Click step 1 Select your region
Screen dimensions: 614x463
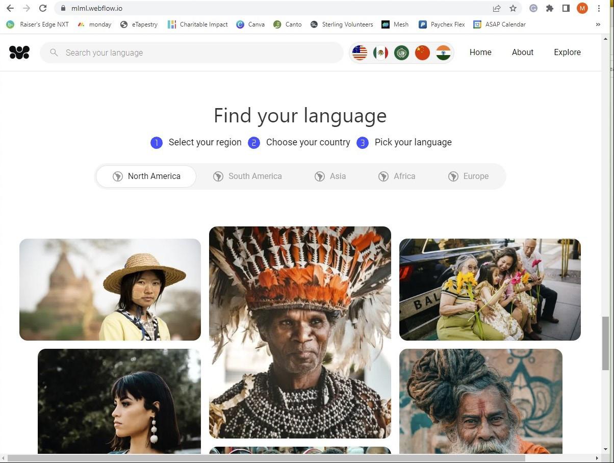[196, 142]
